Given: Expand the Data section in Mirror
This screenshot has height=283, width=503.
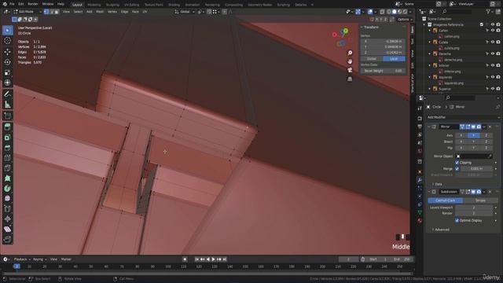Looking at the screenshot, I should tap(439, 184).
